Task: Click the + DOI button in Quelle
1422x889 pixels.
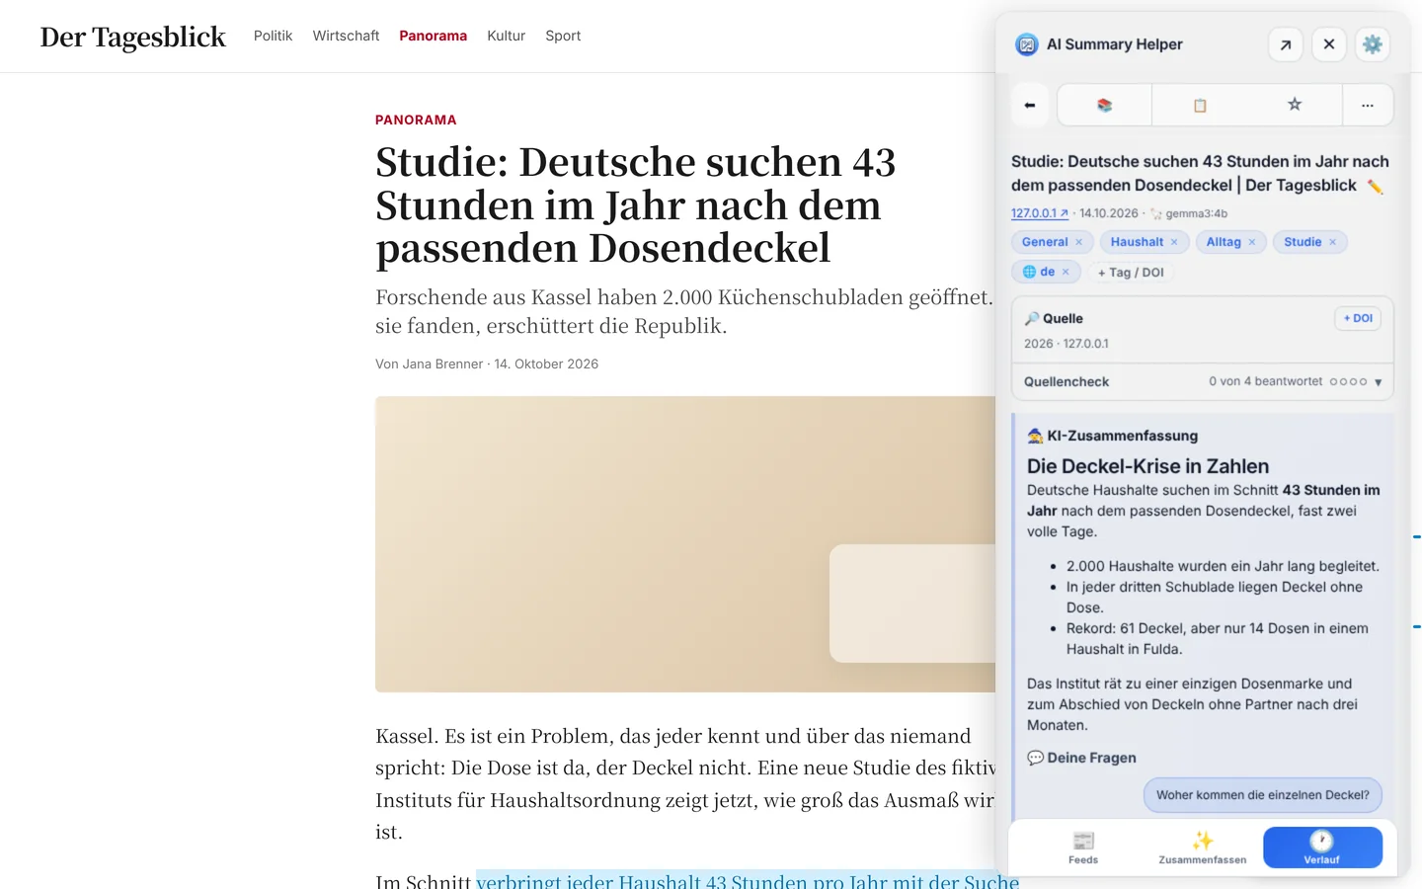Action: 1358,318
